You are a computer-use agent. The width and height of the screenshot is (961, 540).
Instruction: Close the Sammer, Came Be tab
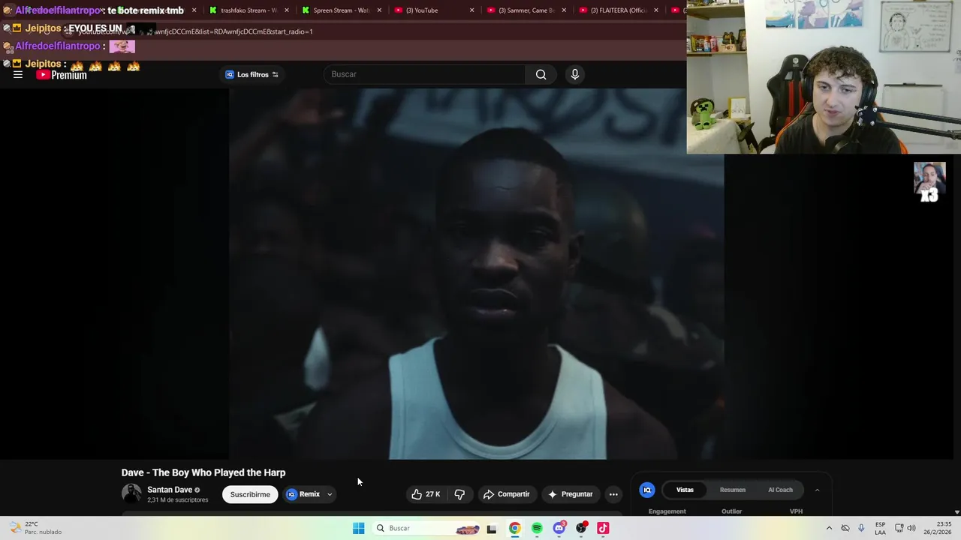pos(564,10)
